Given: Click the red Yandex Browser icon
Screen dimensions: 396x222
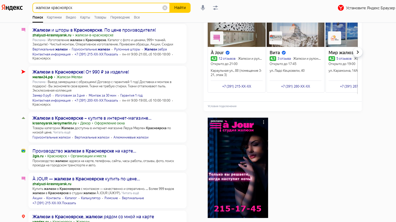Looking at the screenshot, I should [x=341, y=8].
